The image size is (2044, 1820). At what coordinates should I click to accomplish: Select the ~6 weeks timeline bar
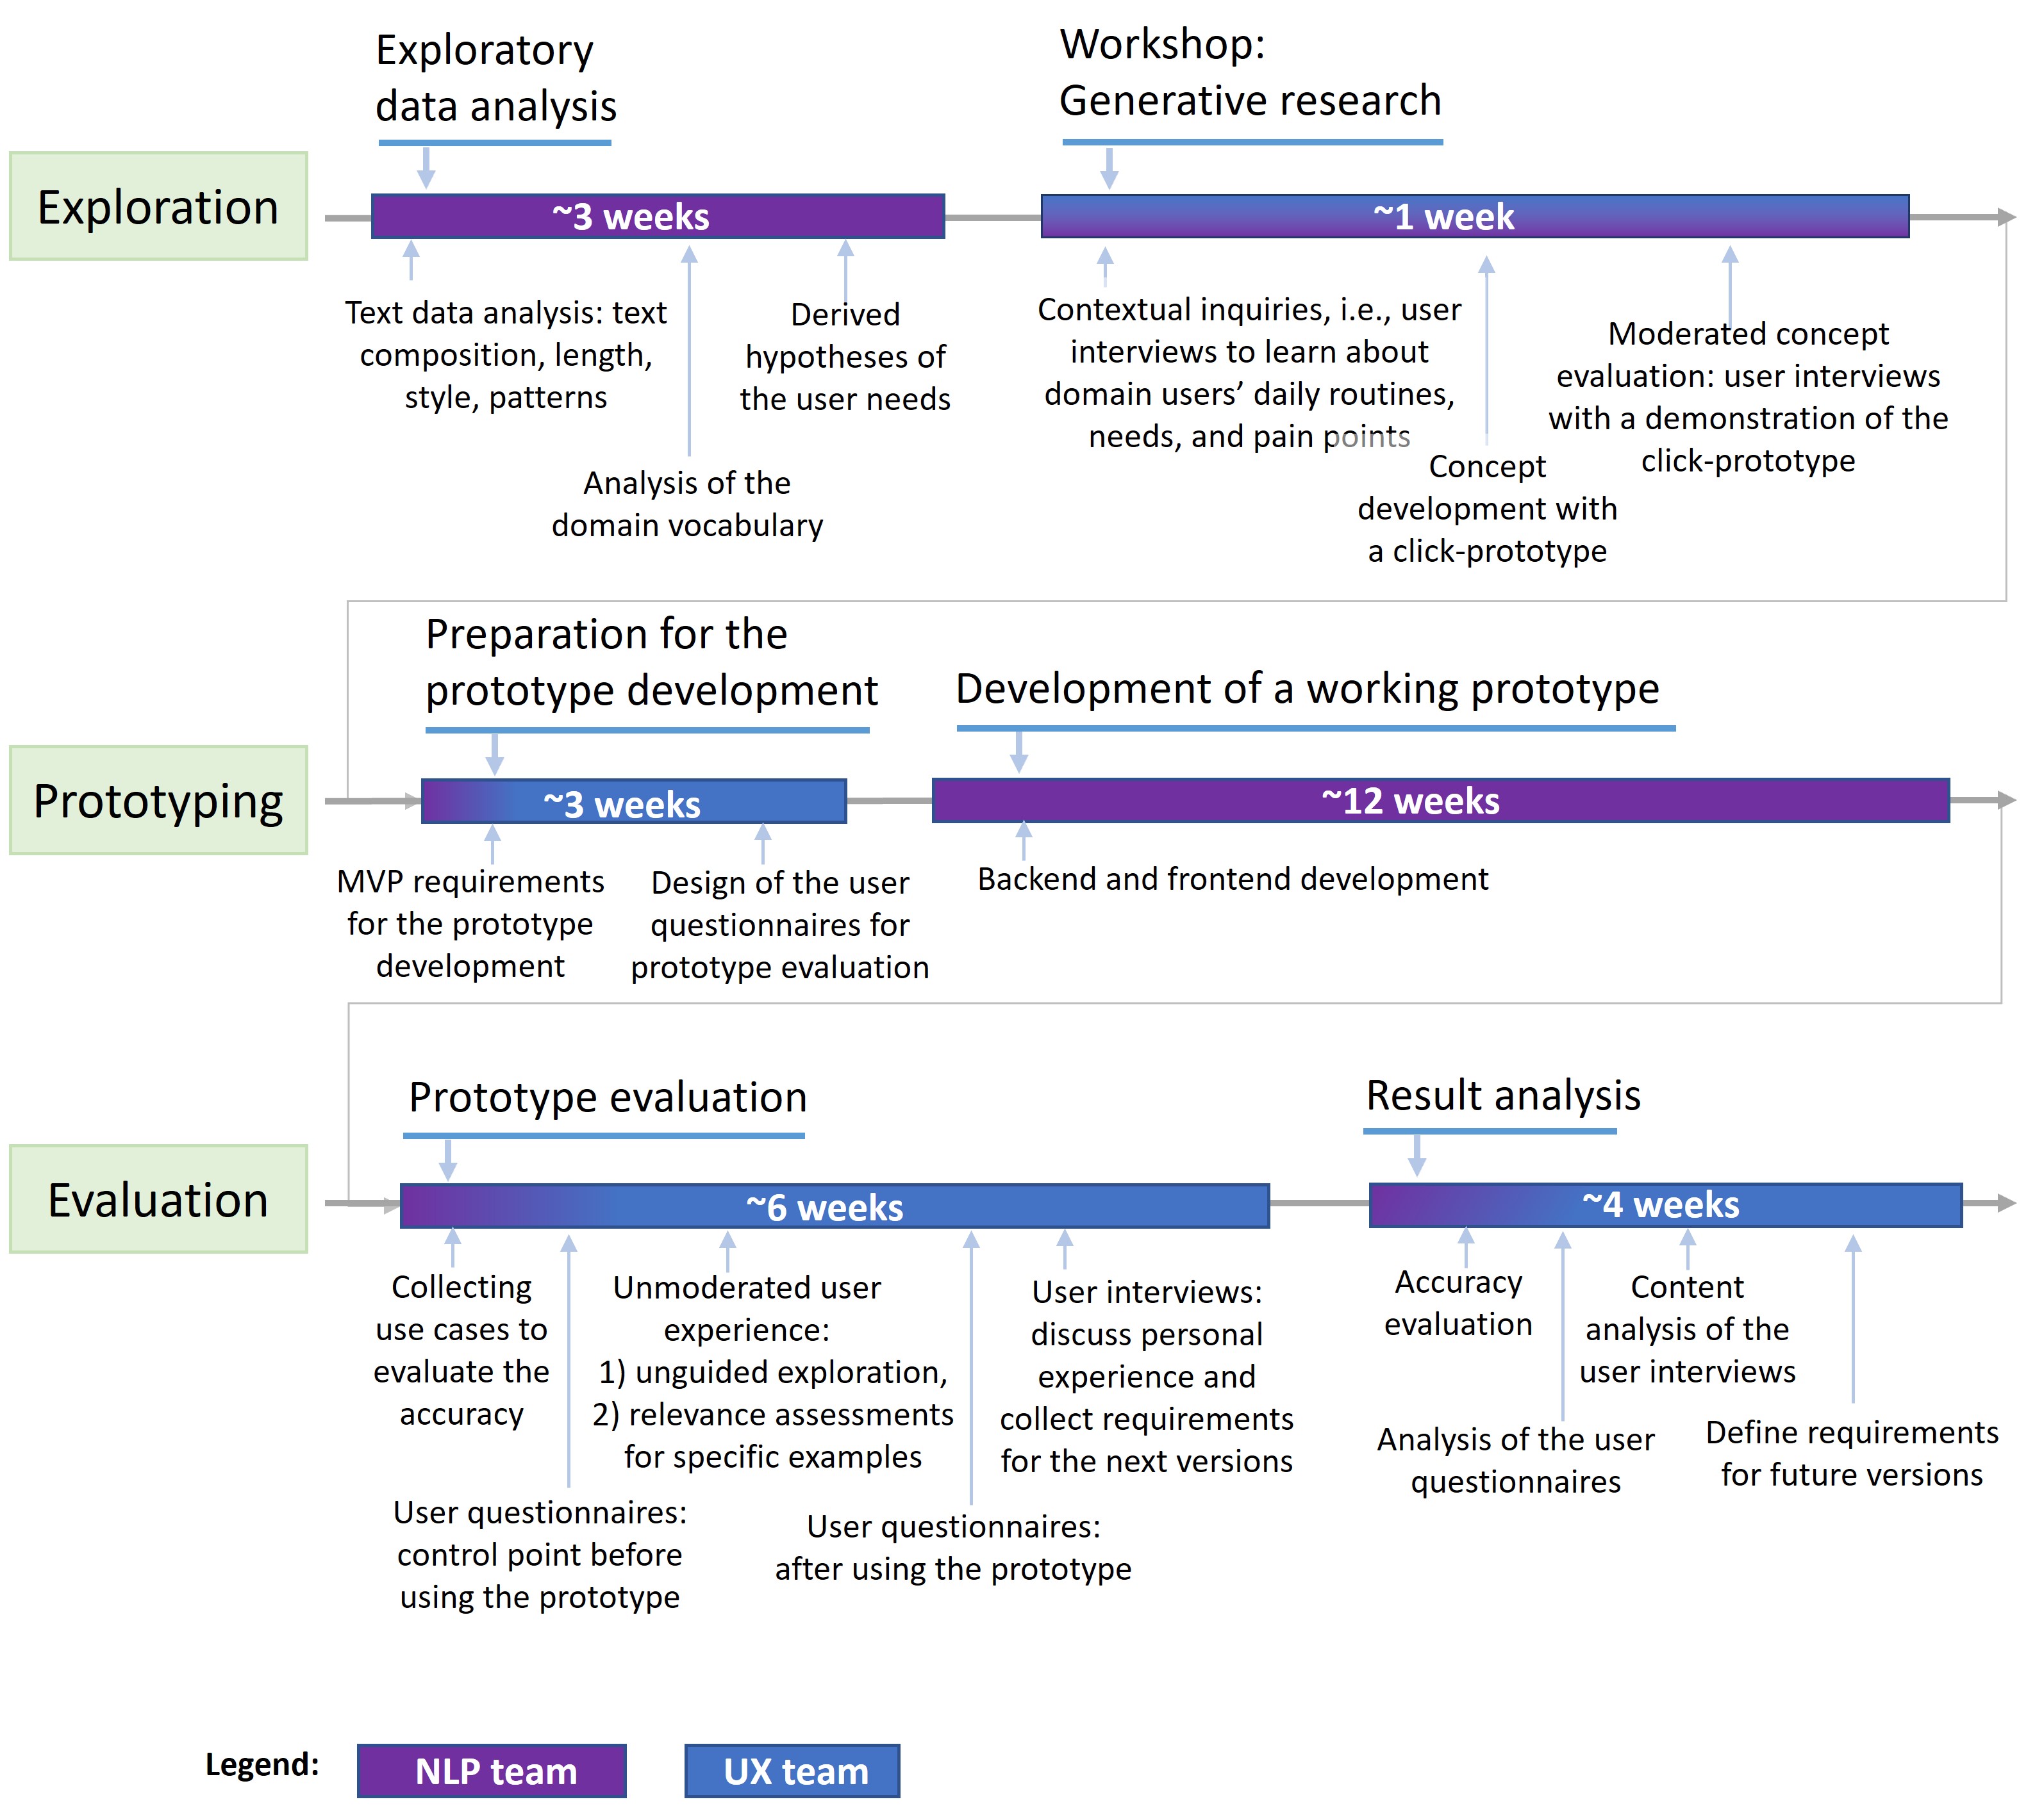833,1207
